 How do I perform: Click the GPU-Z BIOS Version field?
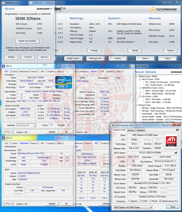point(150,153)
